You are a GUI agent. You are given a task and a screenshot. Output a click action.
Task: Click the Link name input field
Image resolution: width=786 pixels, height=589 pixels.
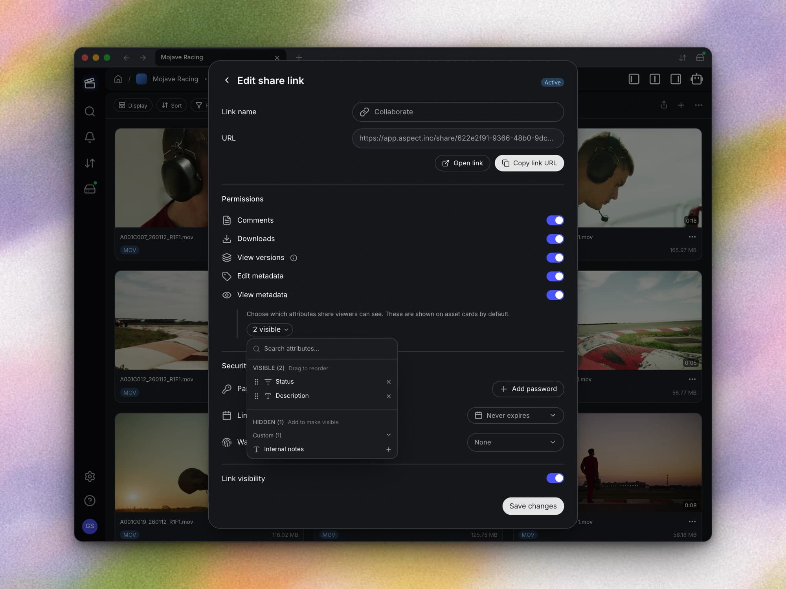pyautogui.click(x=458, y=112)
